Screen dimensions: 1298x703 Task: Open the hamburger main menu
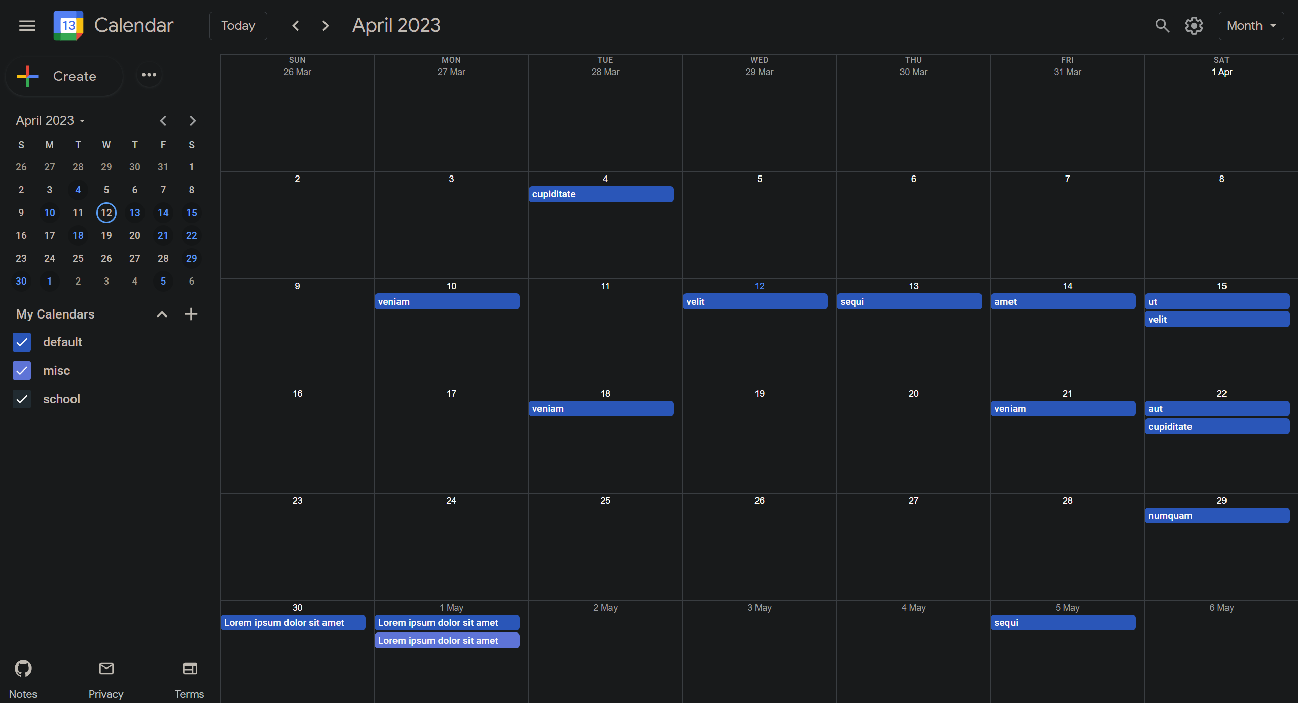pyautogui.click(x=27, y=26)
